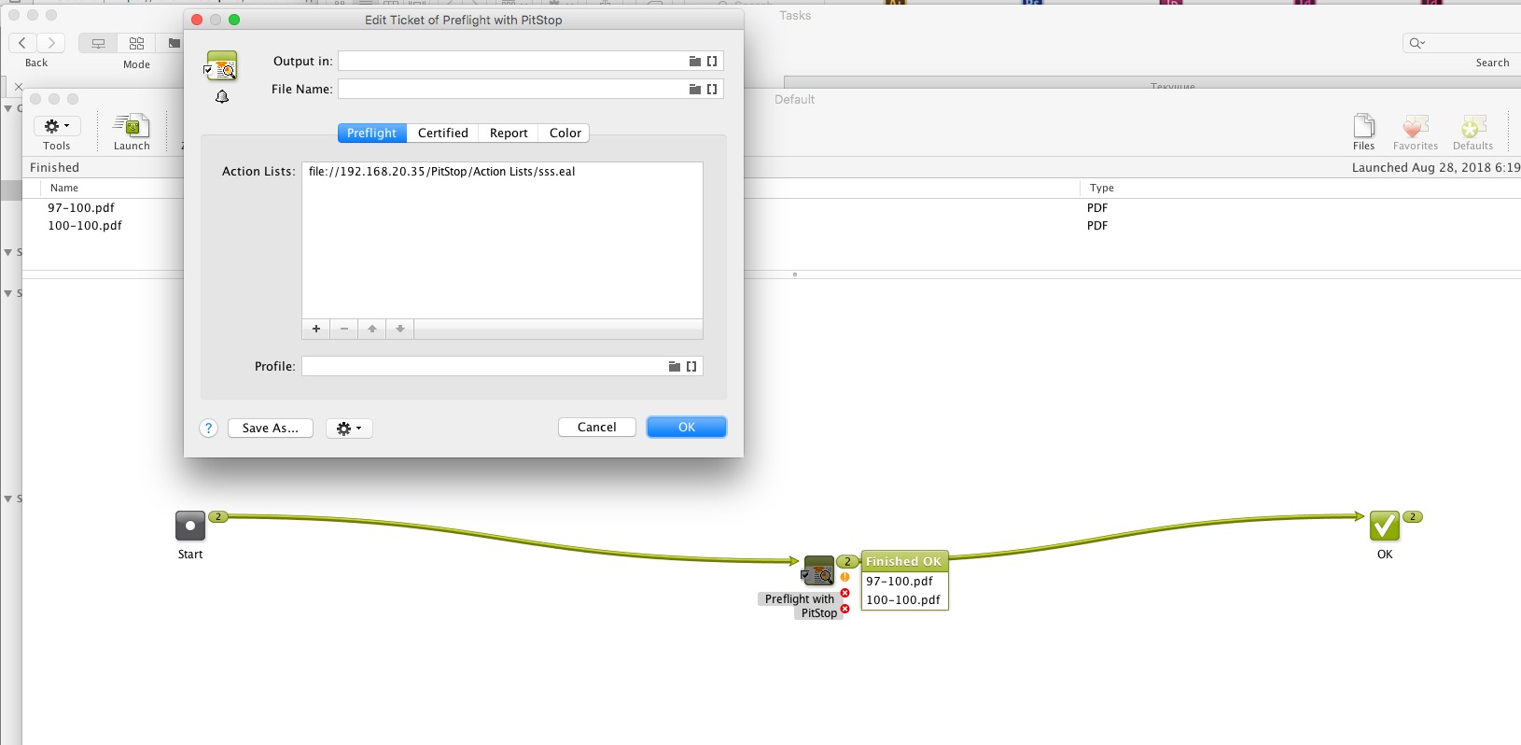Insert SmartName bracket for File Name
The height and width of the screenshot is (745, 1521).
click(x=712, y=90)
